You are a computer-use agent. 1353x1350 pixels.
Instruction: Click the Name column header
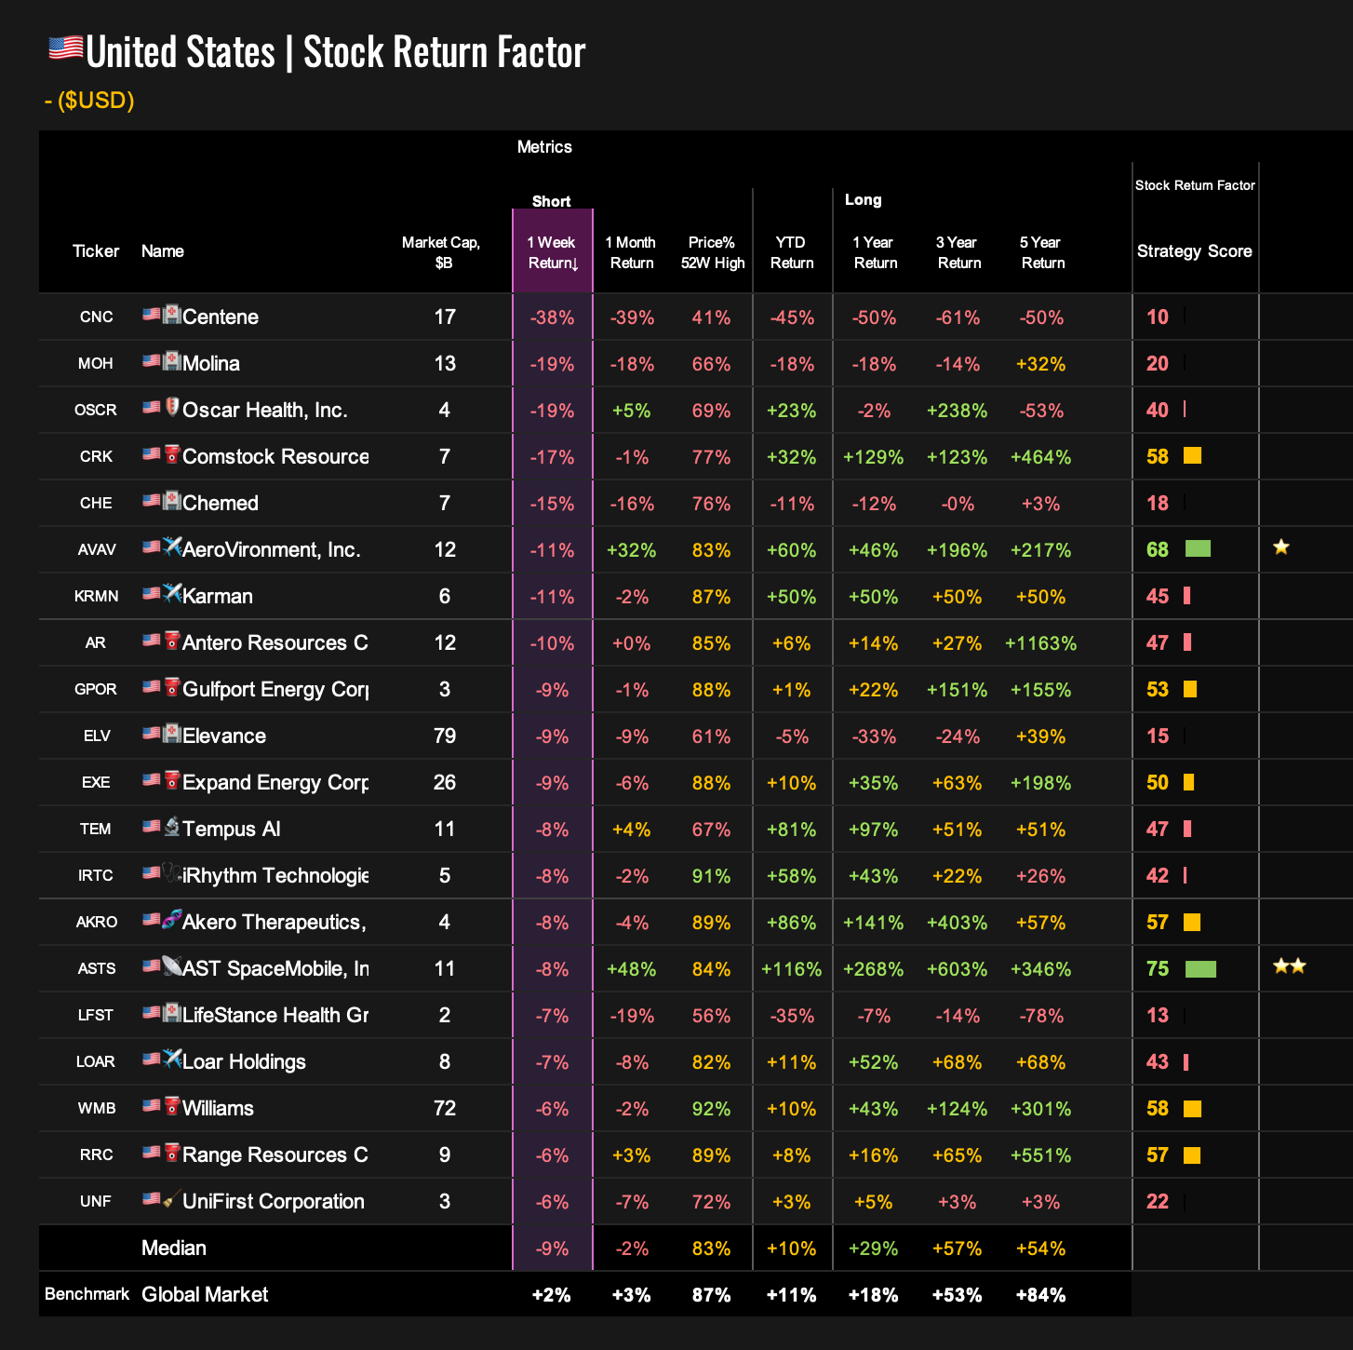coord(163,251)
